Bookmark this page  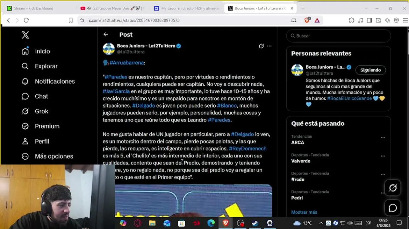pyautogui.click(x=71, y=20)
